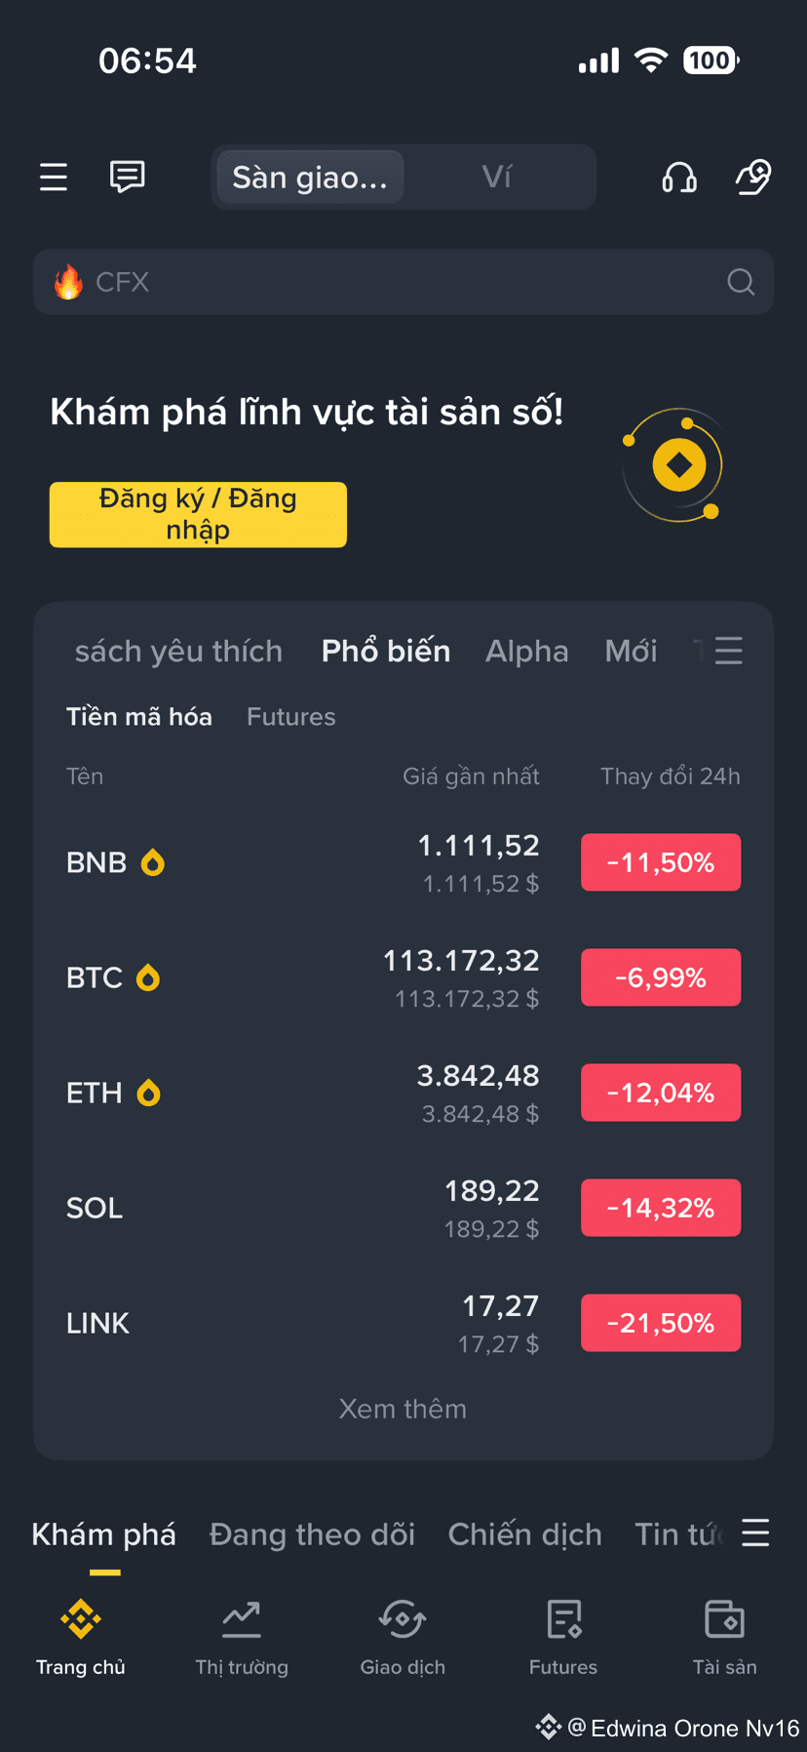This screenshot has height=1752, width=807.
Task: Open the Đang theo dõi tab
Action: tap(313, 1534)
